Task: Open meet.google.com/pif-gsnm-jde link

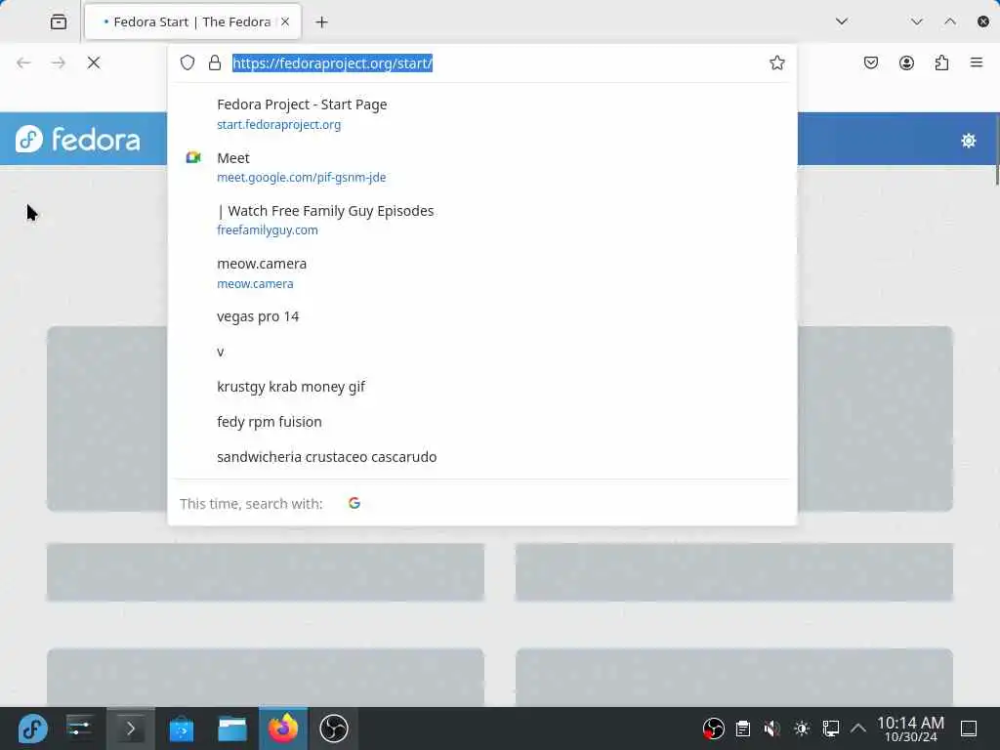Action: pos(301,178)
